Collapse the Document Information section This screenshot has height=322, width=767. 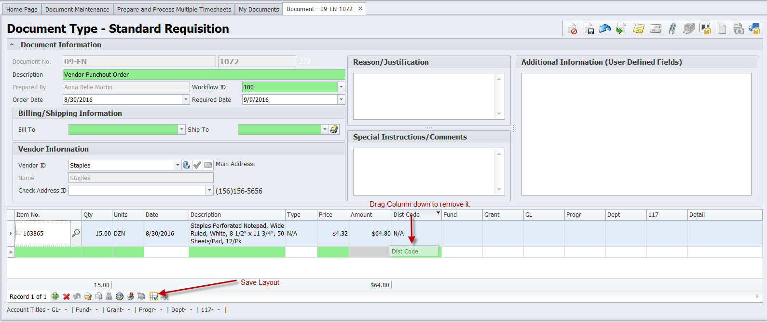click(12, 45)
